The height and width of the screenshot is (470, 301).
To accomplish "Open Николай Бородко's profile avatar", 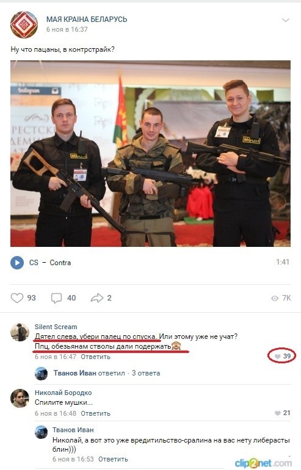I will point(20,398).
